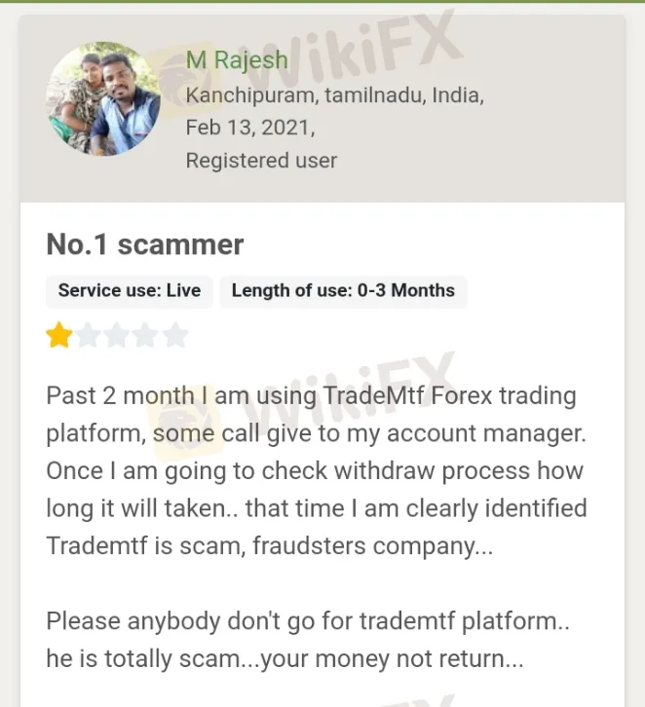Click the line he is totally scam

click(285, 658)
